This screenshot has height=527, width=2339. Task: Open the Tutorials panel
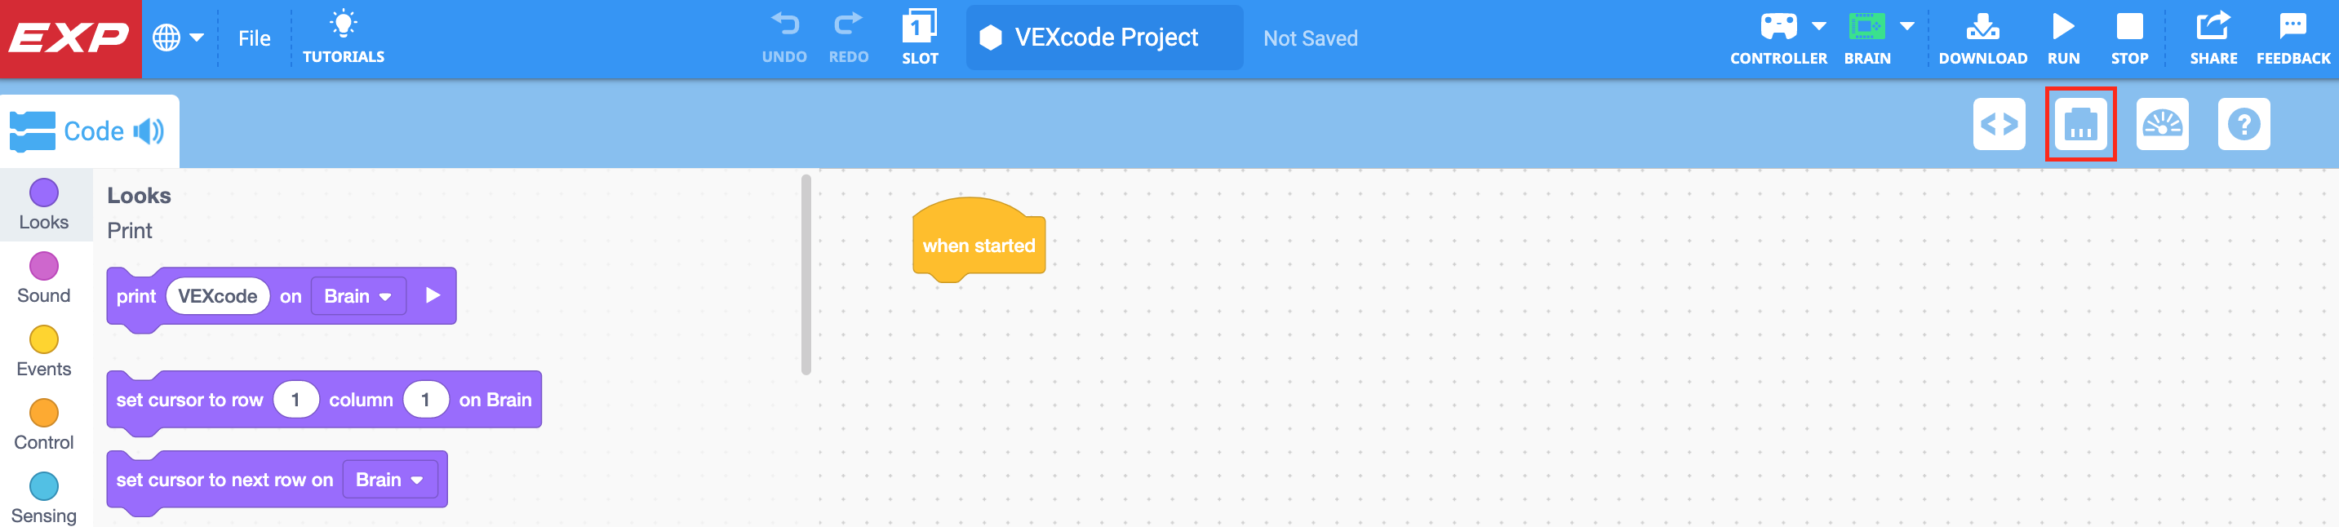[x=344, y=36]
